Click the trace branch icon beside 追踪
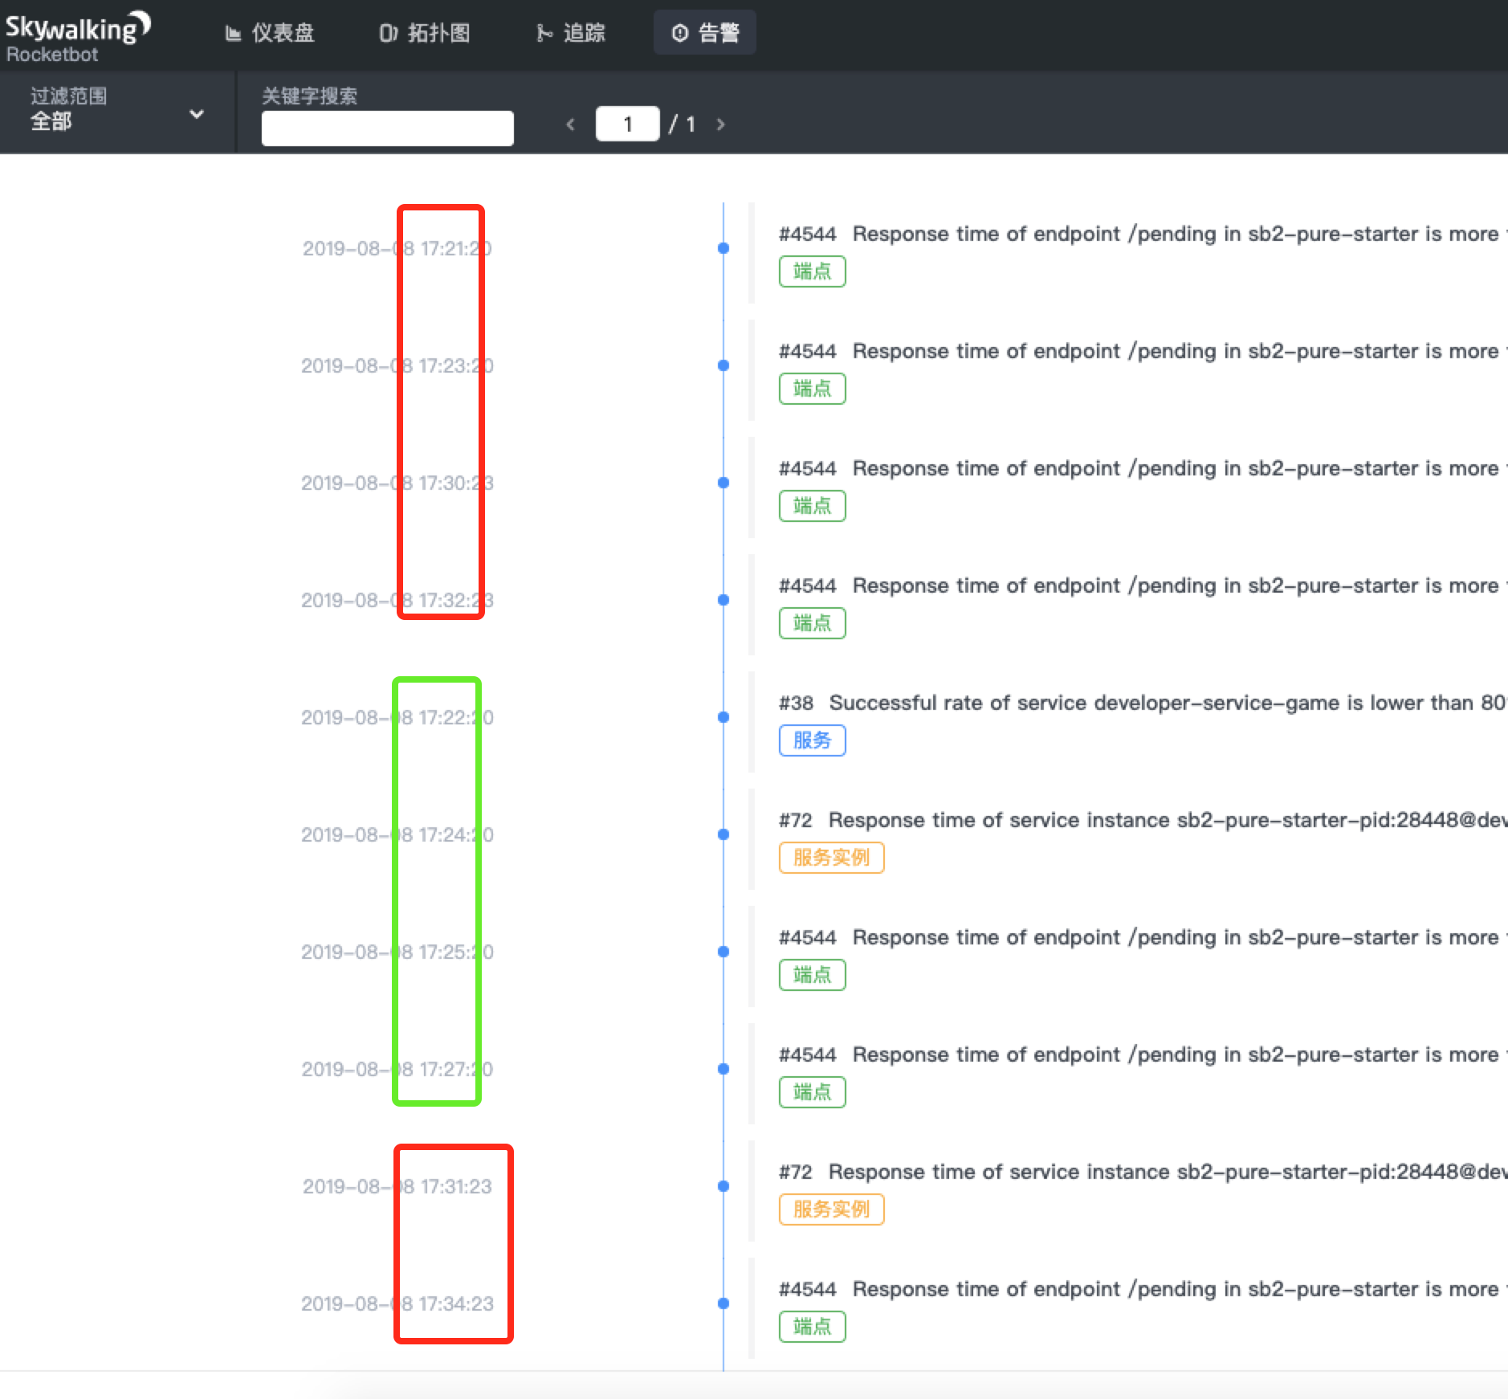Image resolution: width=1508 pixels, height=1399 pixels. (544, 34)
